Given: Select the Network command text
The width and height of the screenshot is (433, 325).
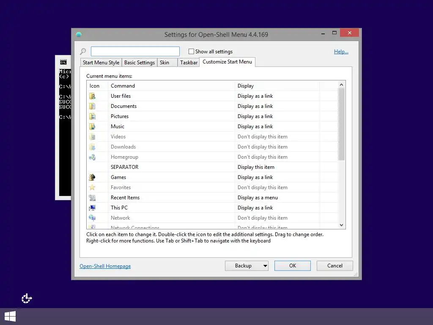Looking at the screenshot, I should coord(121,218).
